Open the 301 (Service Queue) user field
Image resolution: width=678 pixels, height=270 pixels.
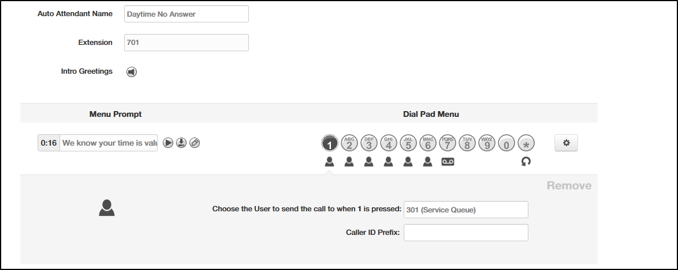pyautogui.click(x=465, y=210)
